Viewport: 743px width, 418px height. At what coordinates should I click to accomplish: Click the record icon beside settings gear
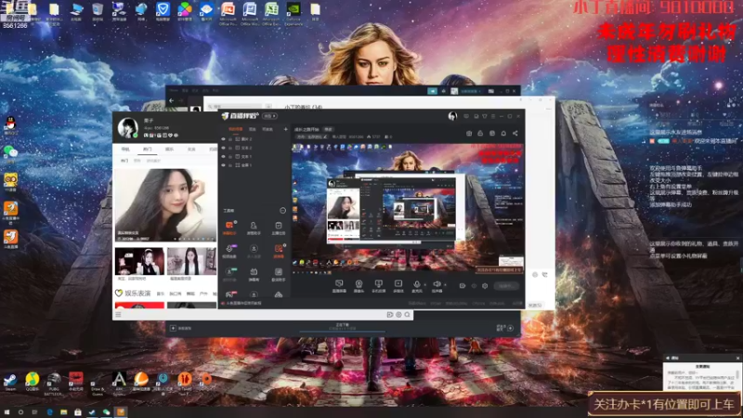[462, 286]
